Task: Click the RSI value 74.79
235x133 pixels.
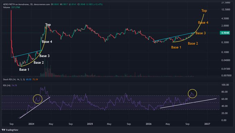Action: (x=14, y=85)
